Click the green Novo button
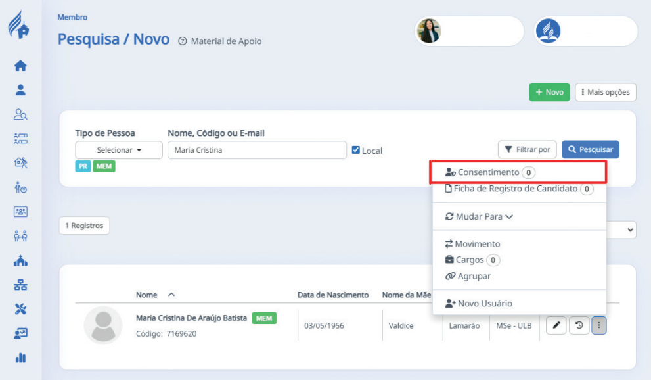Image resolution: width=651 pixels, height=380 pixels. coord(549,93)
